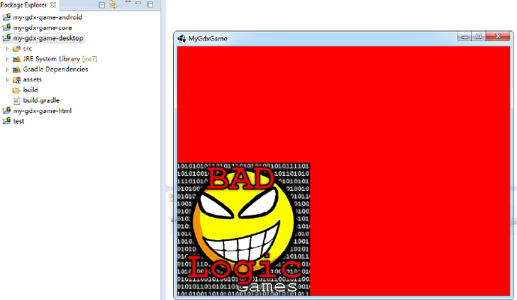Select JRE System Library [jre7] label
Image resolution: width=517 pixels, height=300 pixels.
click(60, 59)
